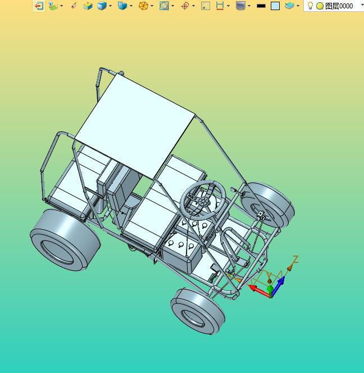This screenshot has width=364, height=373.
Task: Open the 图层0000 layer combo box
Action: point(334,6)
